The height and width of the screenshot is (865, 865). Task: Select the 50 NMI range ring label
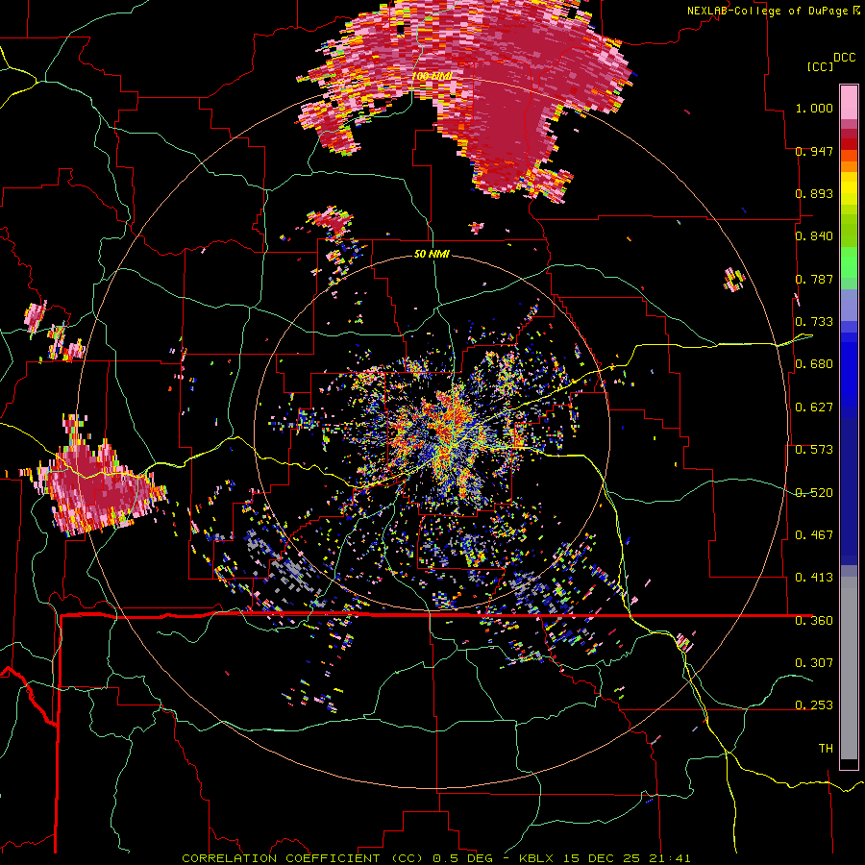point(432,255)
